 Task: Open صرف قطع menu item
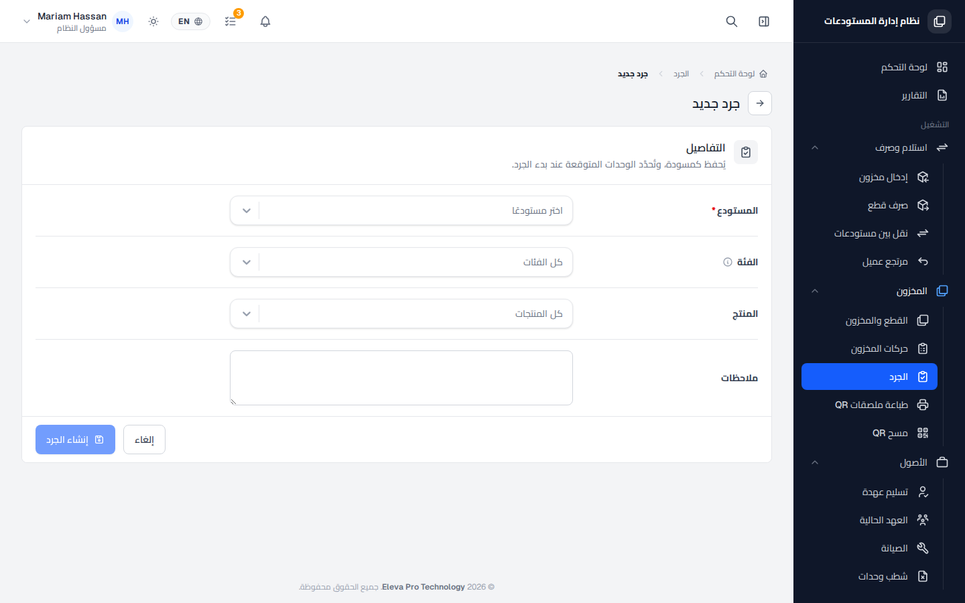[870, 205]
